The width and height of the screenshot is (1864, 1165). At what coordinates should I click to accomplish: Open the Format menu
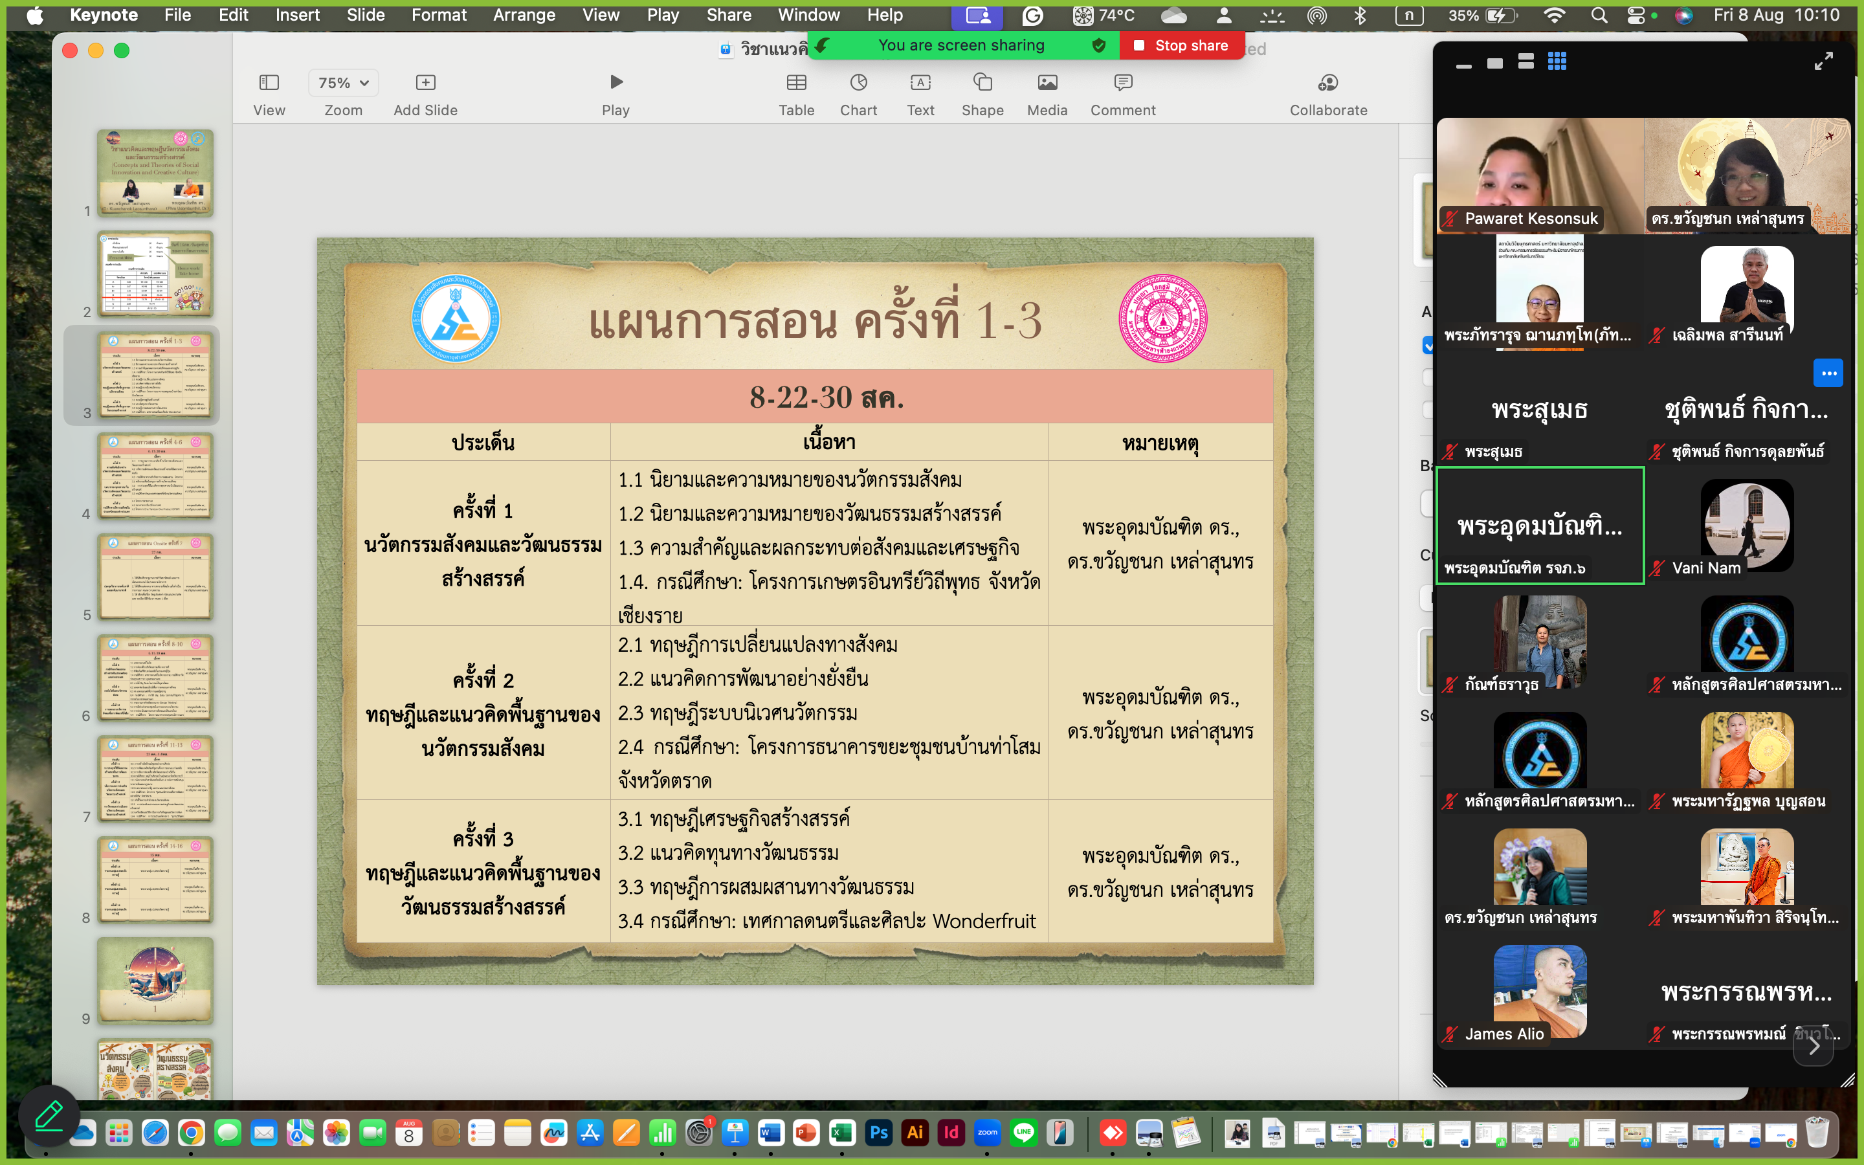click(x=439, y=15)
